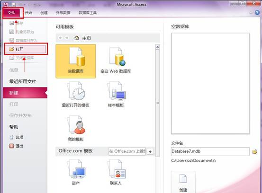The image size is (262, 193).
Task: Open the 外部数据 ribbon tab
Action: (63, 13)
